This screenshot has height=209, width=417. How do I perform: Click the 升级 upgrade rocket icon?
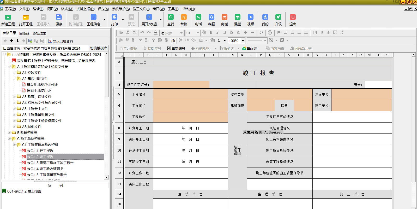pos(278,17)
